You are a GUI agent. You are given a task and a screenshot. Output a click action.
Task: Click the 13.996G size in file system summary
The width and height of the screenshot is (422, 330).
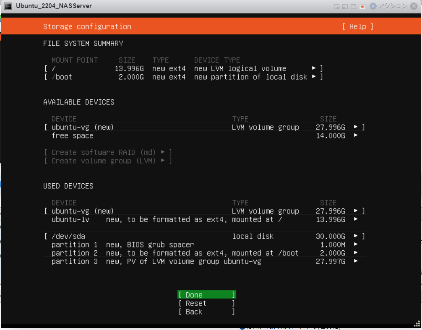(129, 69)
